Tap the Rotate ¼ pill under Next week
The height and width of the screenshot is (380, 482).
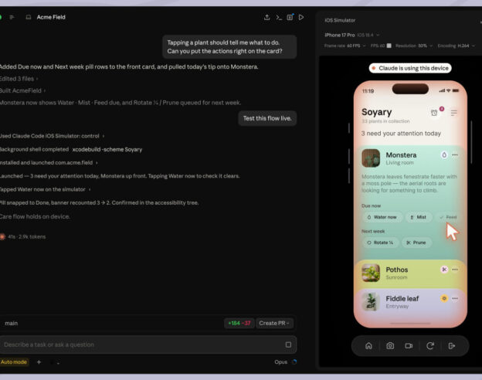point(380,243)
